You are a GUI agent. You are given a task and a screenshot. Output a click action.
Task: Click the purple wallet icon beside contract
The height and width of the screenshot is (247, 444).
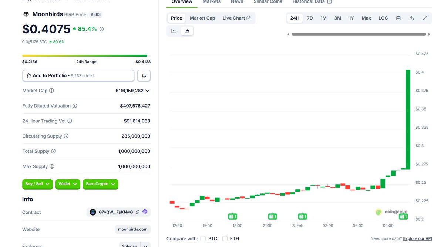pyautogui.click(x=145, y=212)
